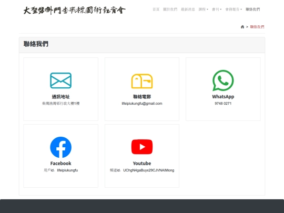The width and height of the screenshot is (284, 213).
Task: Go home via breadcrumb house icon
Action: 242,27
